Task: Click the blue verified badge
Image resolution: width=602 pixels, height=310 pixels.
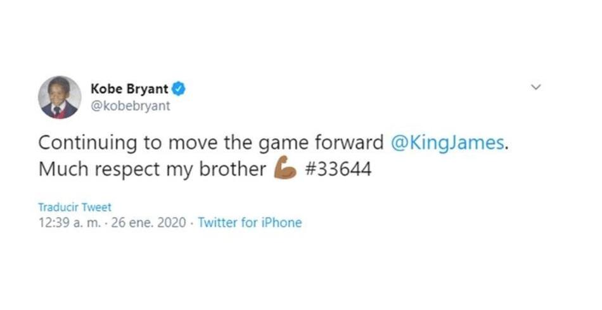Action: tap(179, 89)
